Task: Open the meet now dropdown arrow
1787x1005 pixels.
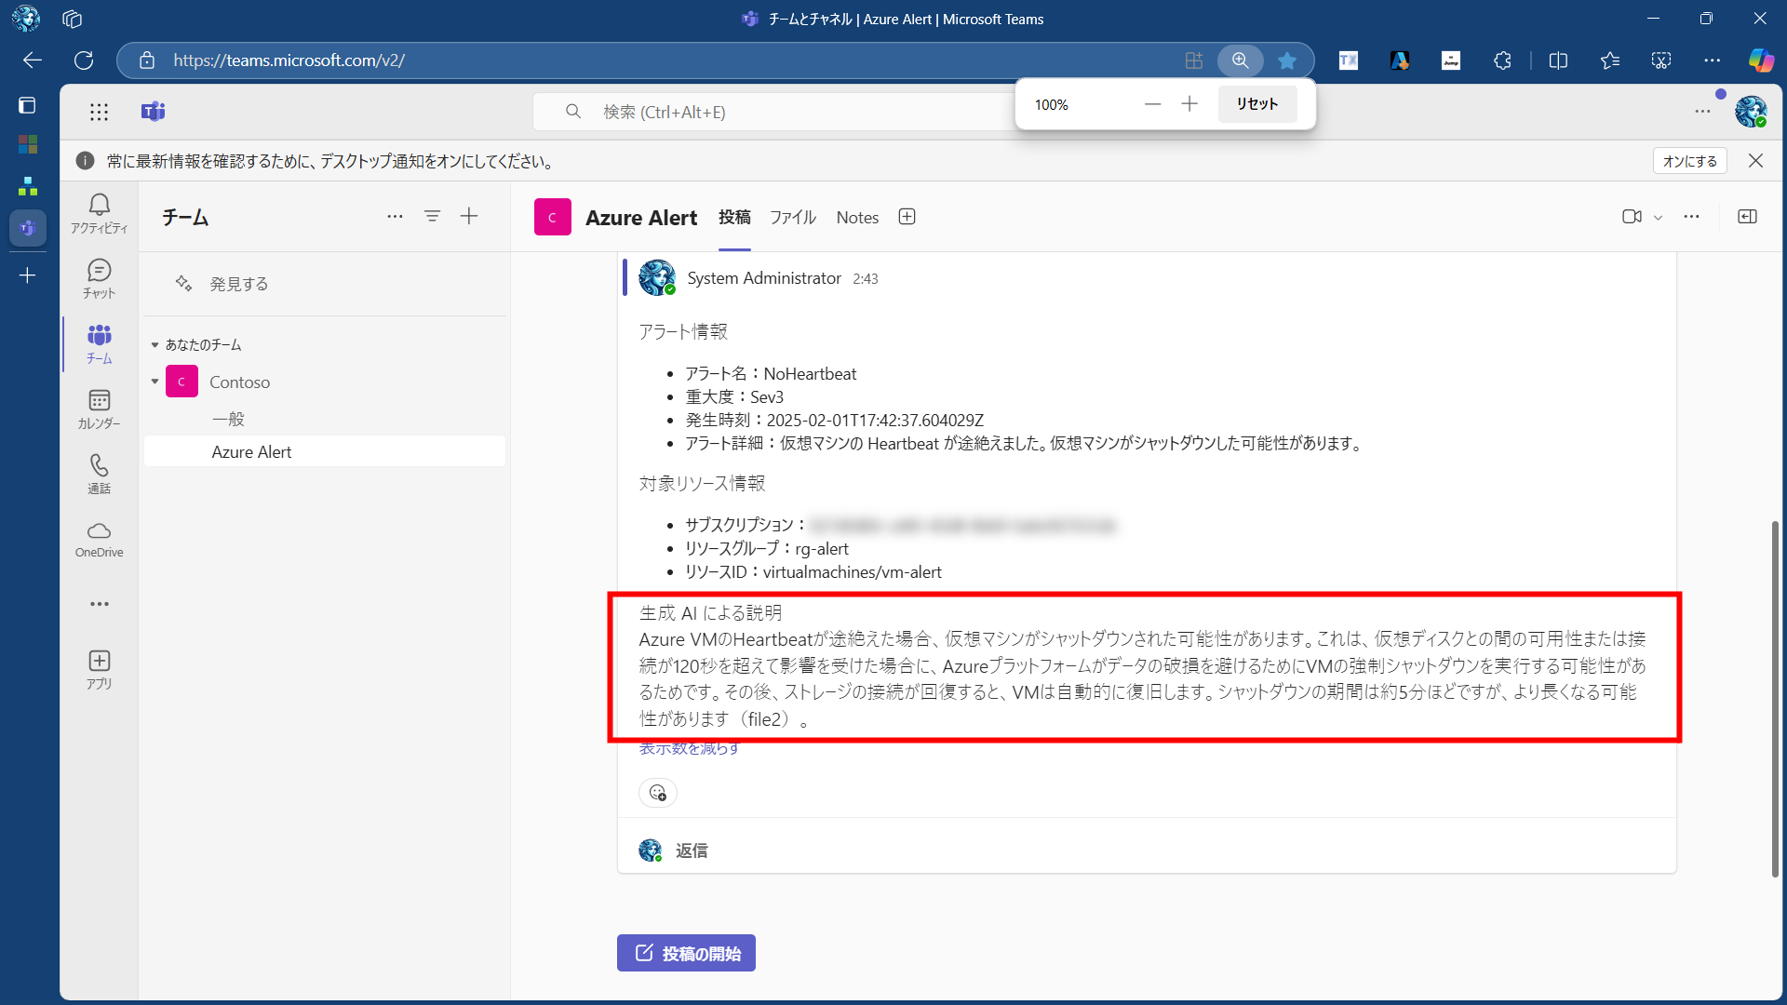Action: [1658, 218]
